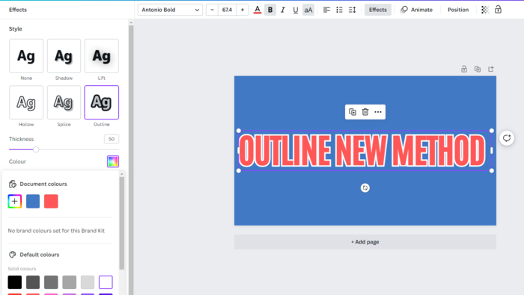Open the text colour picker icon
Viewport: 524px width, 295px height.
258,10
